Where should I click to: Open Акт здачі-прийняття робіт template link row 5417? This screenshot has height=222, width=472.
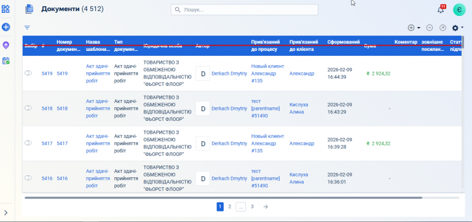tap(98, 143)
